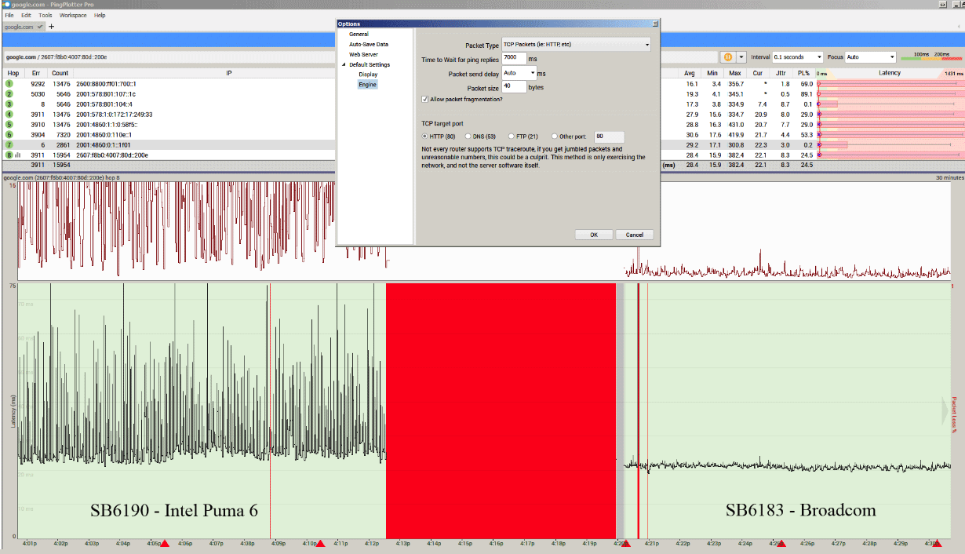This screenshot has height=554, width=965.
Task: Select DNS (53) target port
Action: pos(468,137)
